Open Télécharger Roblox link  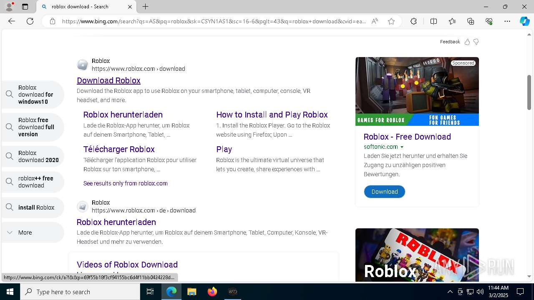pyautogui.click(x=119, y=149)
